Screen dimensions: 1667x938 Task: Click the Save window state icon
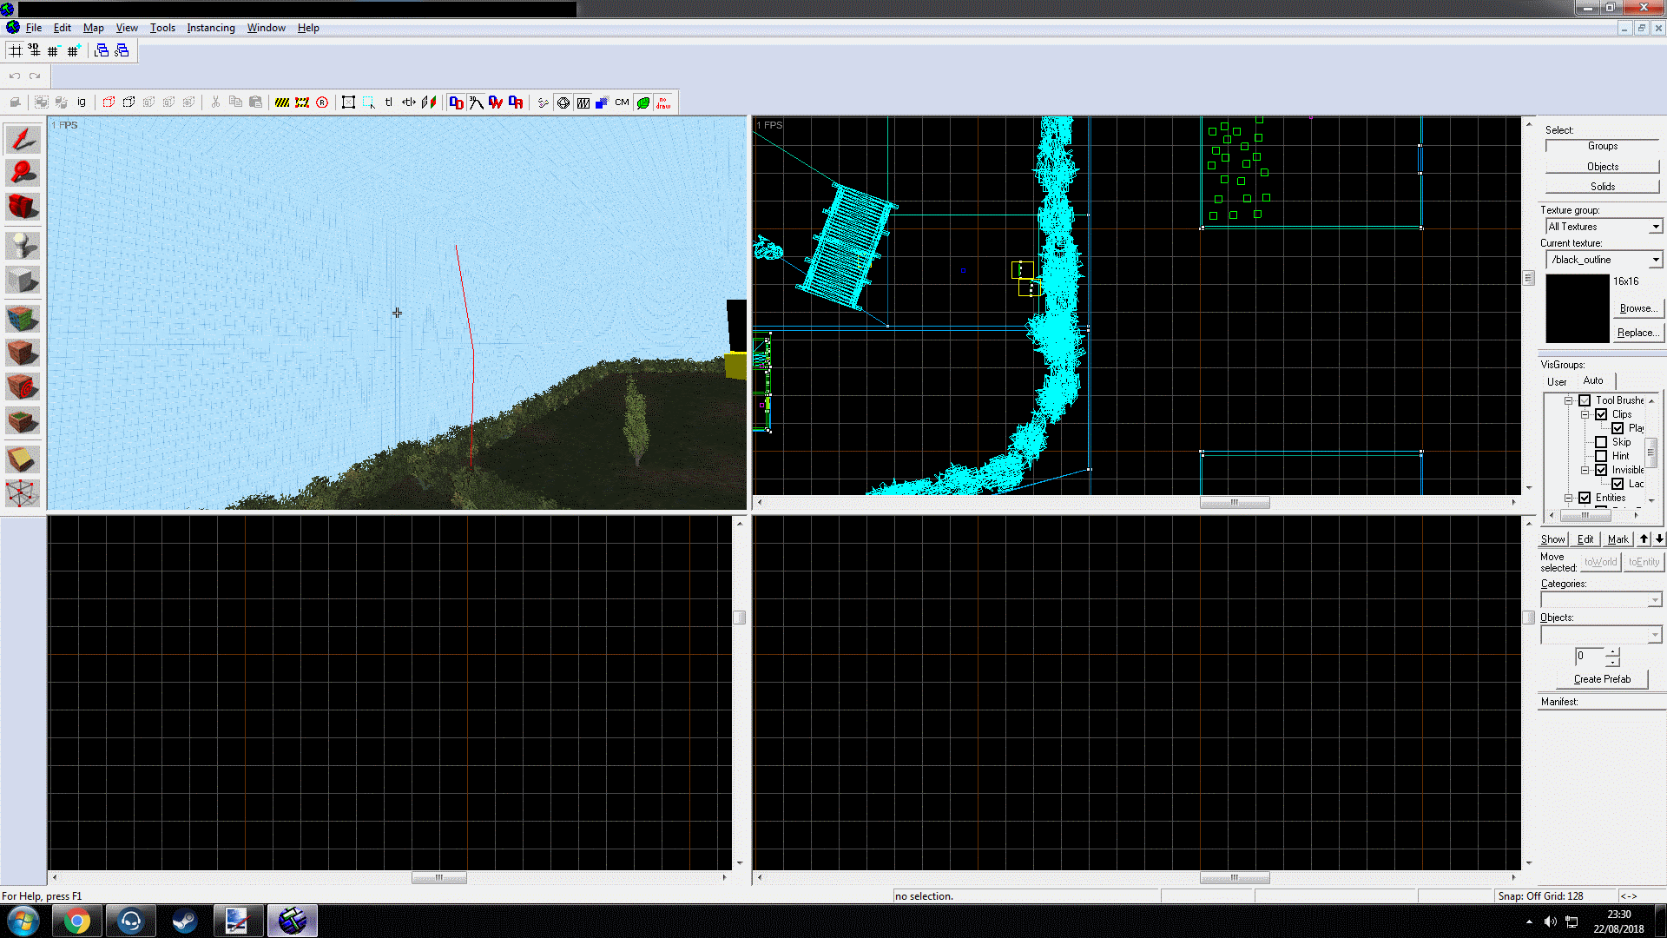(x=122, y=50)
